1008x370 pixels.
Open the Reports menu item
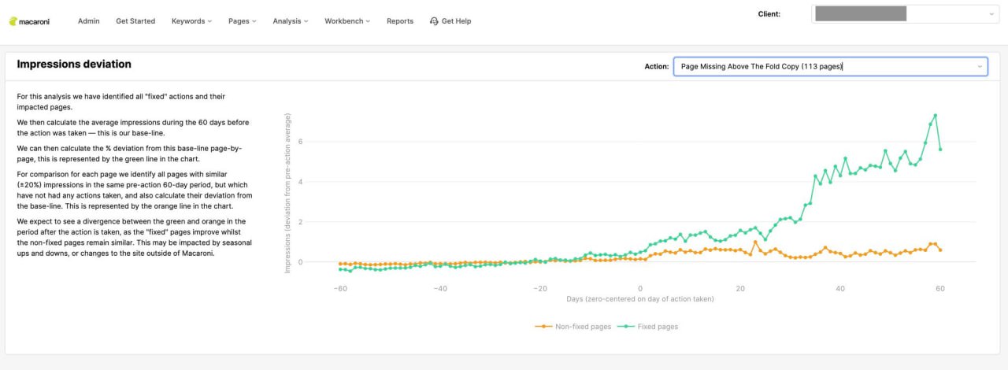click(400, 21)
